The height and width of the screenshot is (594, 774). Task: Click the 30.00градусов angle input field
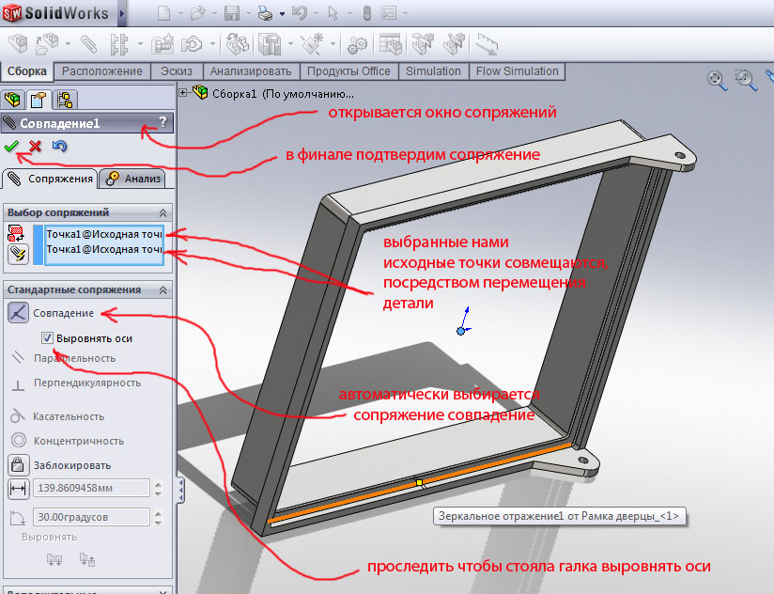coord(91,517)
